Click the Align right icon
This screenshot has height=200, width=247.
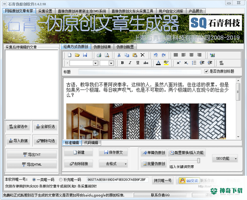pyautogui.click(x=199, y=55)
